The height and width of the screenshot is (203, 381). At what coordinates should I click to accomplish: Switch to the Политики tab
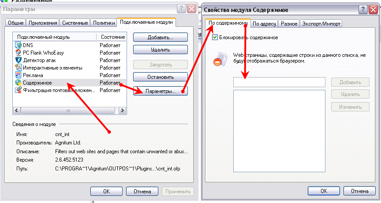pyautogui.click(x=104, y=23)
